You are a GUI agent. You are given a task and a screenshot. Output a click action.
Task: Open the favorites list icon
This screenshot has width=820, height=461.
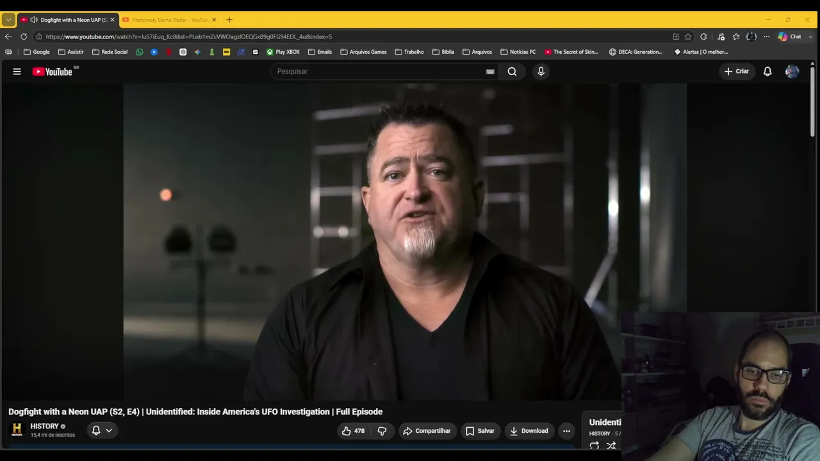coord(736,36)
